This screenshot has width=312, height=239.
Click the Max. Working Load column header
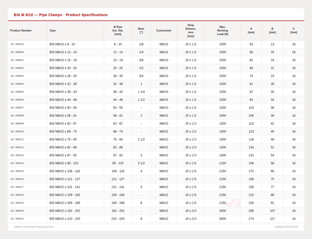222,30
